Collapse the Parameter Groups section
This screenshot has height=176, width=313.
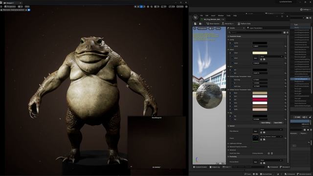pos(228,37)
